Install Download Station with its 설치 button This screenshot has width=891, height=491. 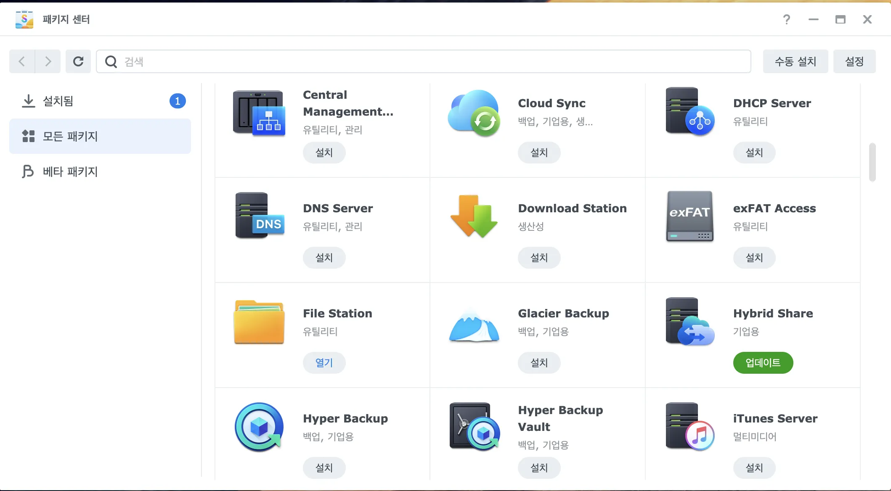coord(539,258)
